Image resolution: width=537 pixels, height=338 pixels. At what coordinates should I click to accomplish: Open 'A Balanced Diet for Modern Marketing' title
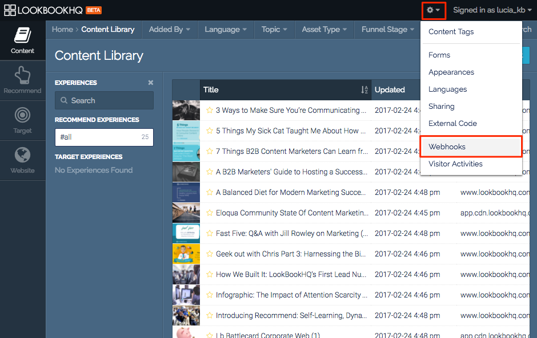pos(291,192)
